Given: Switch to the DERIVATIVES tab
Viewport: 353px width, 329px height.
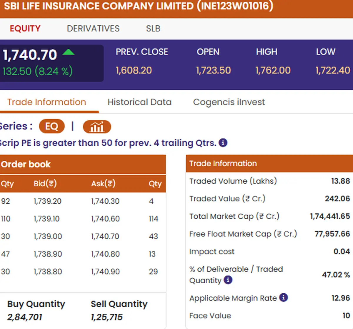Looking at the screenshot, I should tap(93, 29).
